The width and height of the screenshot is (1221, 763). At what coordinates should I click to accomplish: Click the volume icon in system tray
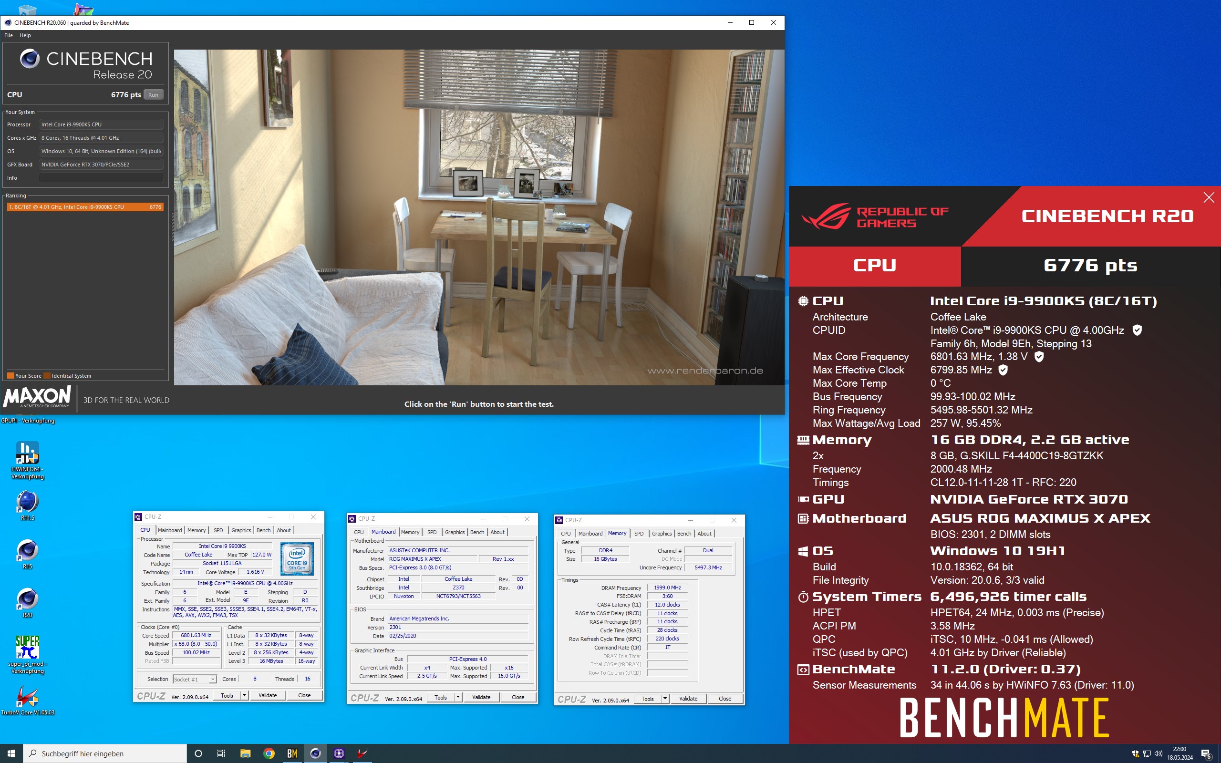pyautogui.click(x=1159, y=753)
